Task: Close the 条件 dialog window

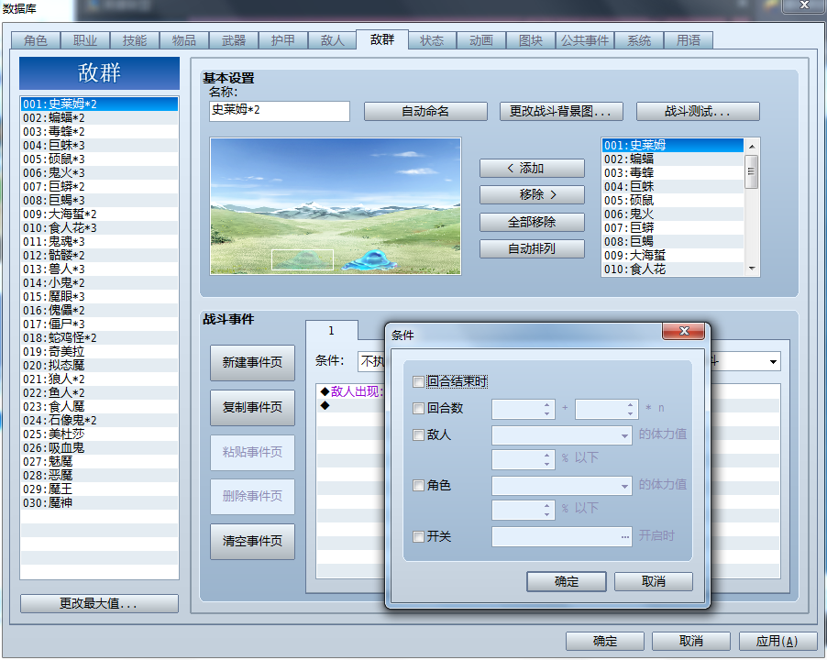Action: (684, 331)
